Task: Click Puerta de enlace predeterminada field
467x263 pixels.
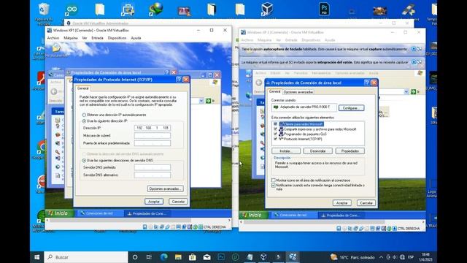Action: (x=153, y=143)
